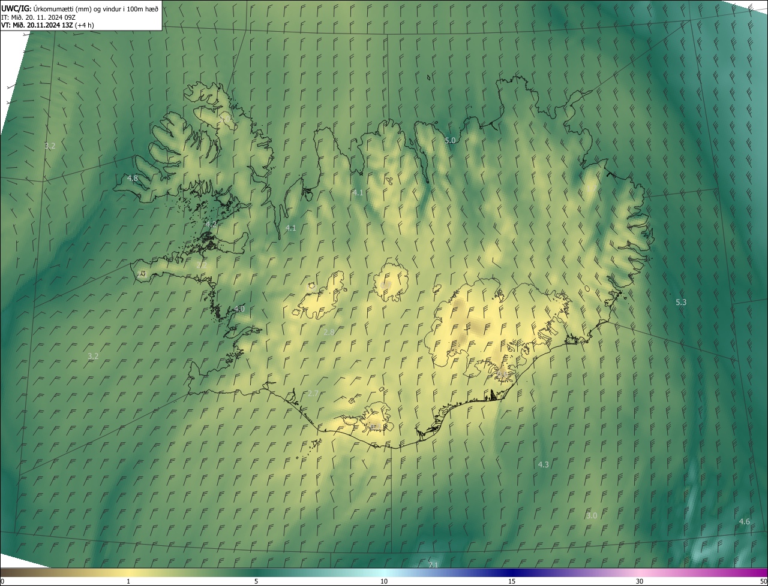Click the 2.8 value label on the map
Viewport: 768px width, 586px height.
point(329,332)
